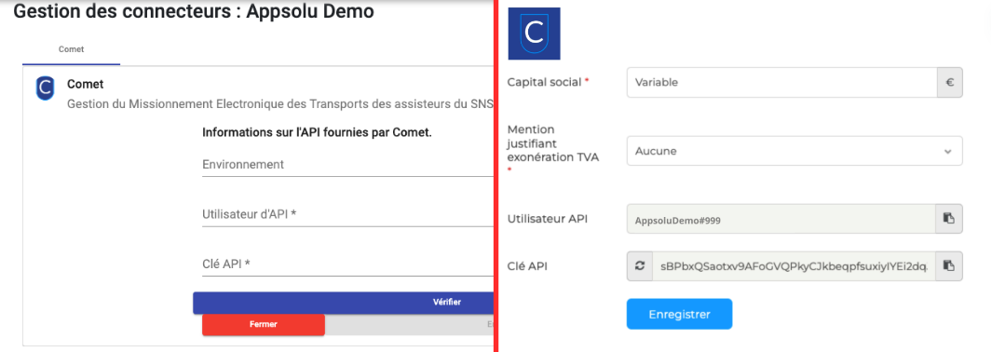Copy the Utilisateur API value AppsoluDemo#999
This screenshot has height=352, width=991.
pyautogui.click(x=949, y=219)
